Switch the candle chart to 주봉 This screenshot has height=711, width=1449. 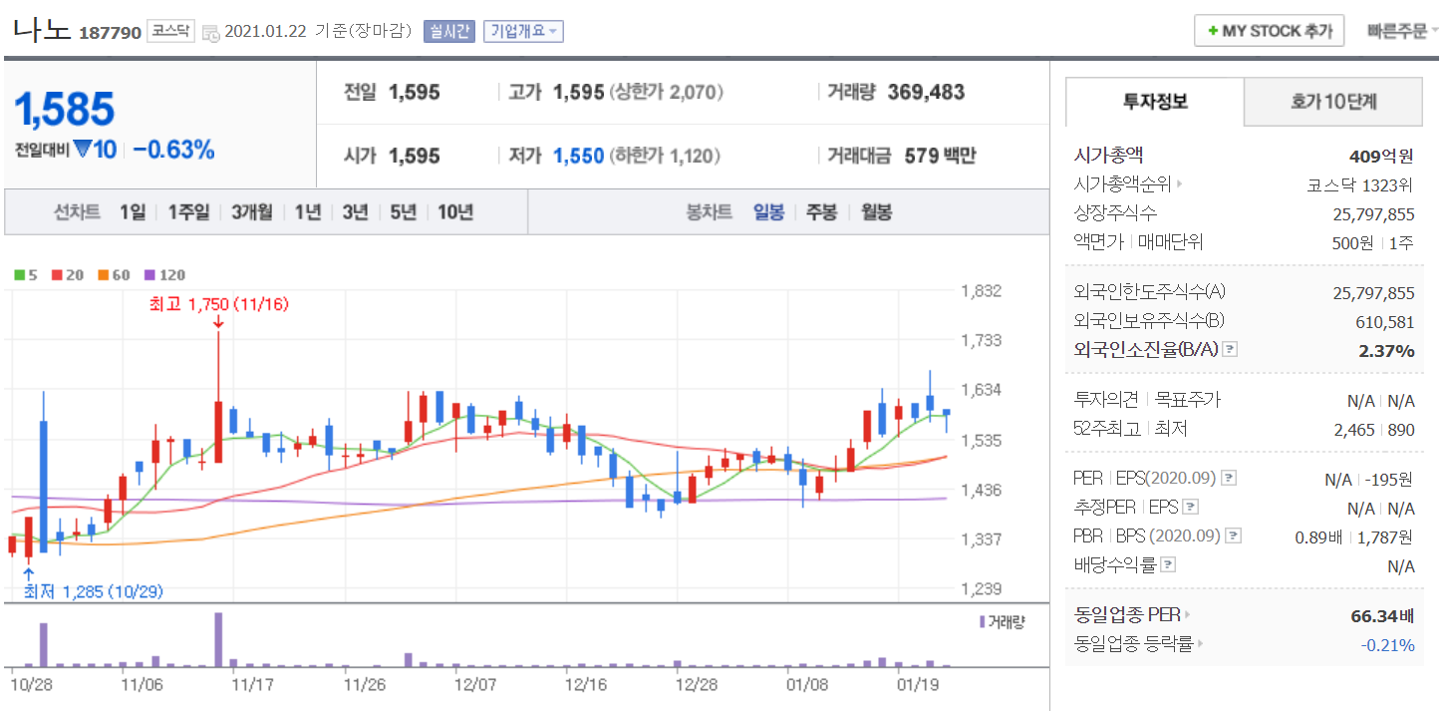tap(821, 212)
